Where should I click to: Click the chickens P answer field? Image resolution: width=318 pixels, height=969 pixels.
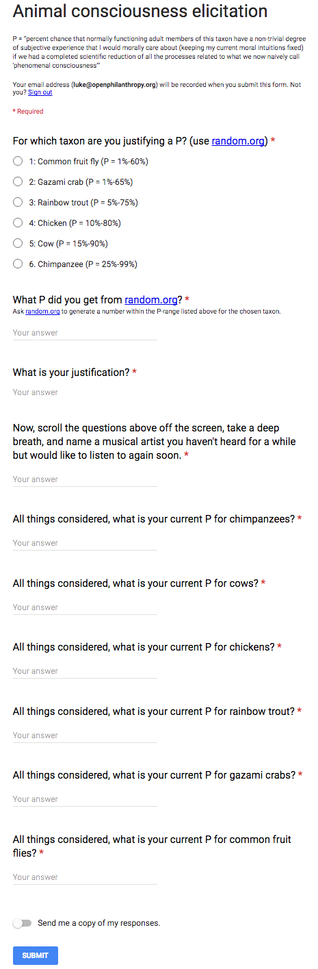click(x=85, y=671)
